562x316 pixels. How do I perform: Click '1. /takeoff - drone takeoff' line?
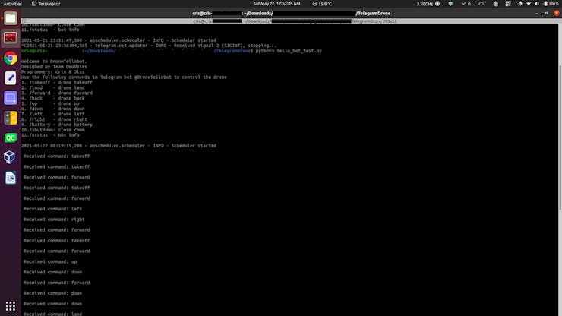(57, 83)
